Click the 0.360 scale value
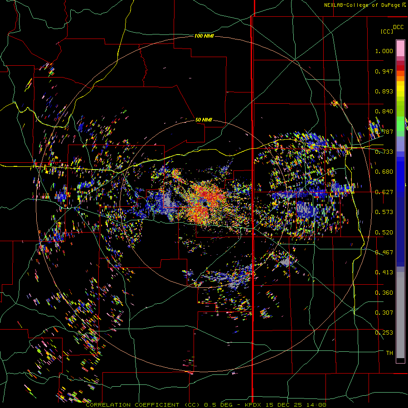This screenshot has width=408, height=408. pyautogui.click(x=384, y=293)
